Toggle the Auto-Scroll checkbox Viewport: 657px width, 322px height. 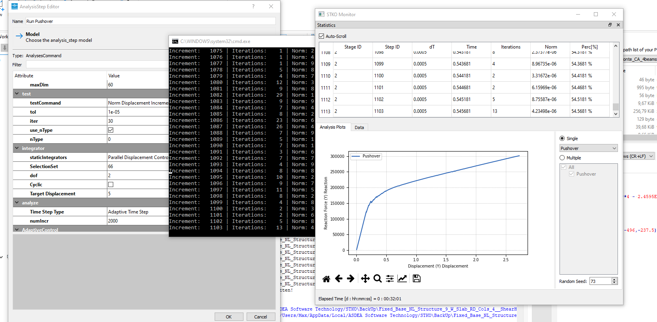coord(322,36)
